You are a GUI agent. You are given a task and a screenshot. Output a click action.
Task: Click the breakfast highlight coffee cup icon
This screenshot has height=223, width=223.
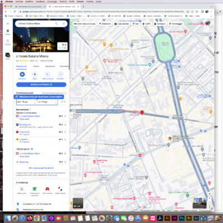[35, 189]
